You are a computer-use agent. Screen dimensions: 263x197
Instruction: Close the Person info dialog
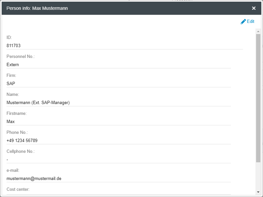pos(253,8)
